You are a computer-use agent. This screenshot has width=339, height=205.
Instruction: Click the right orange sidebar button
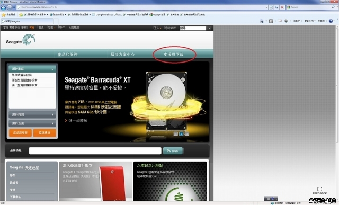coord(44,133)
